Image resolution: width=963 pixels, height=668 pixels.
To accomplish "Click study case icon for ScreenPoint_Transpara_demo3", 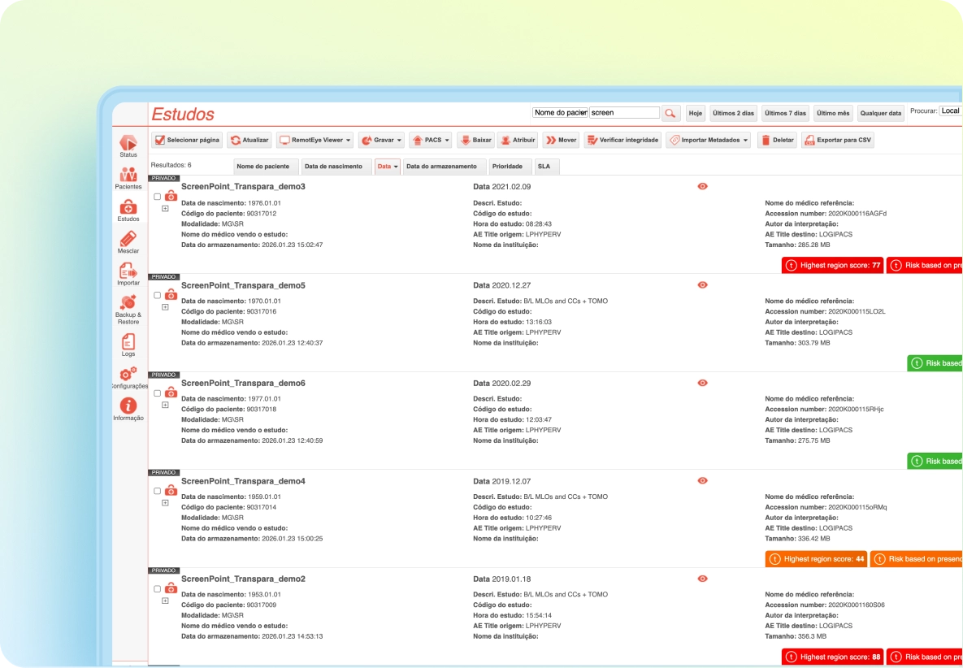I will point(171,196).
